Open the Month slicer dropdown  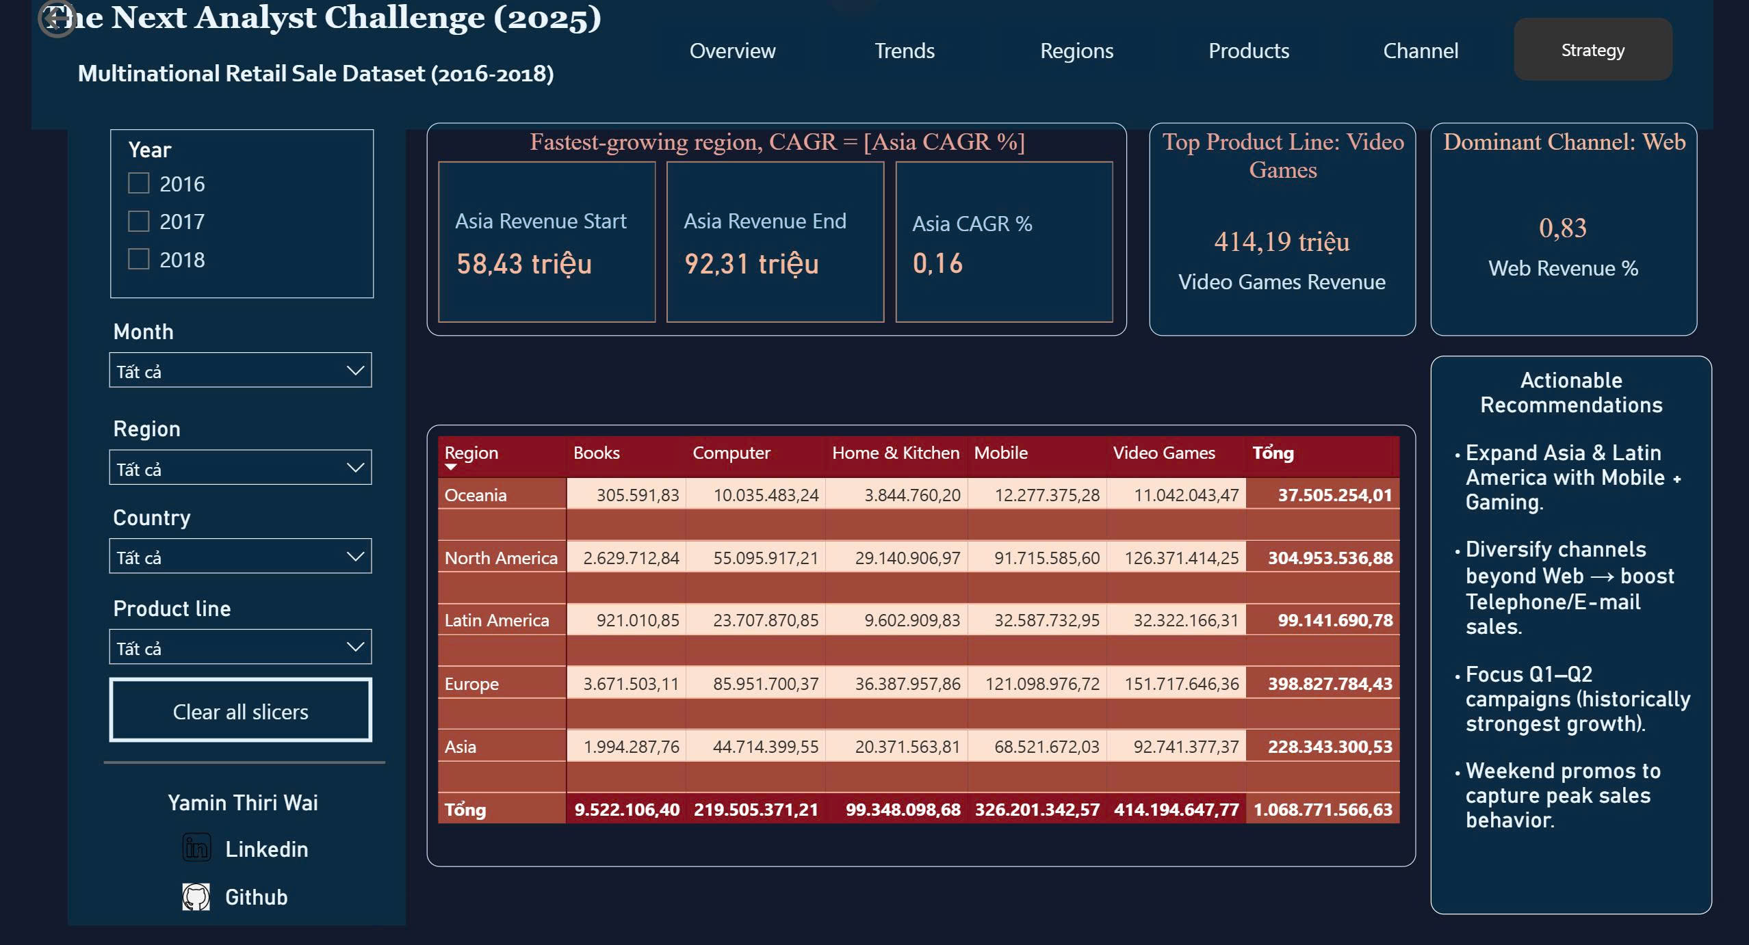[240, 370]
